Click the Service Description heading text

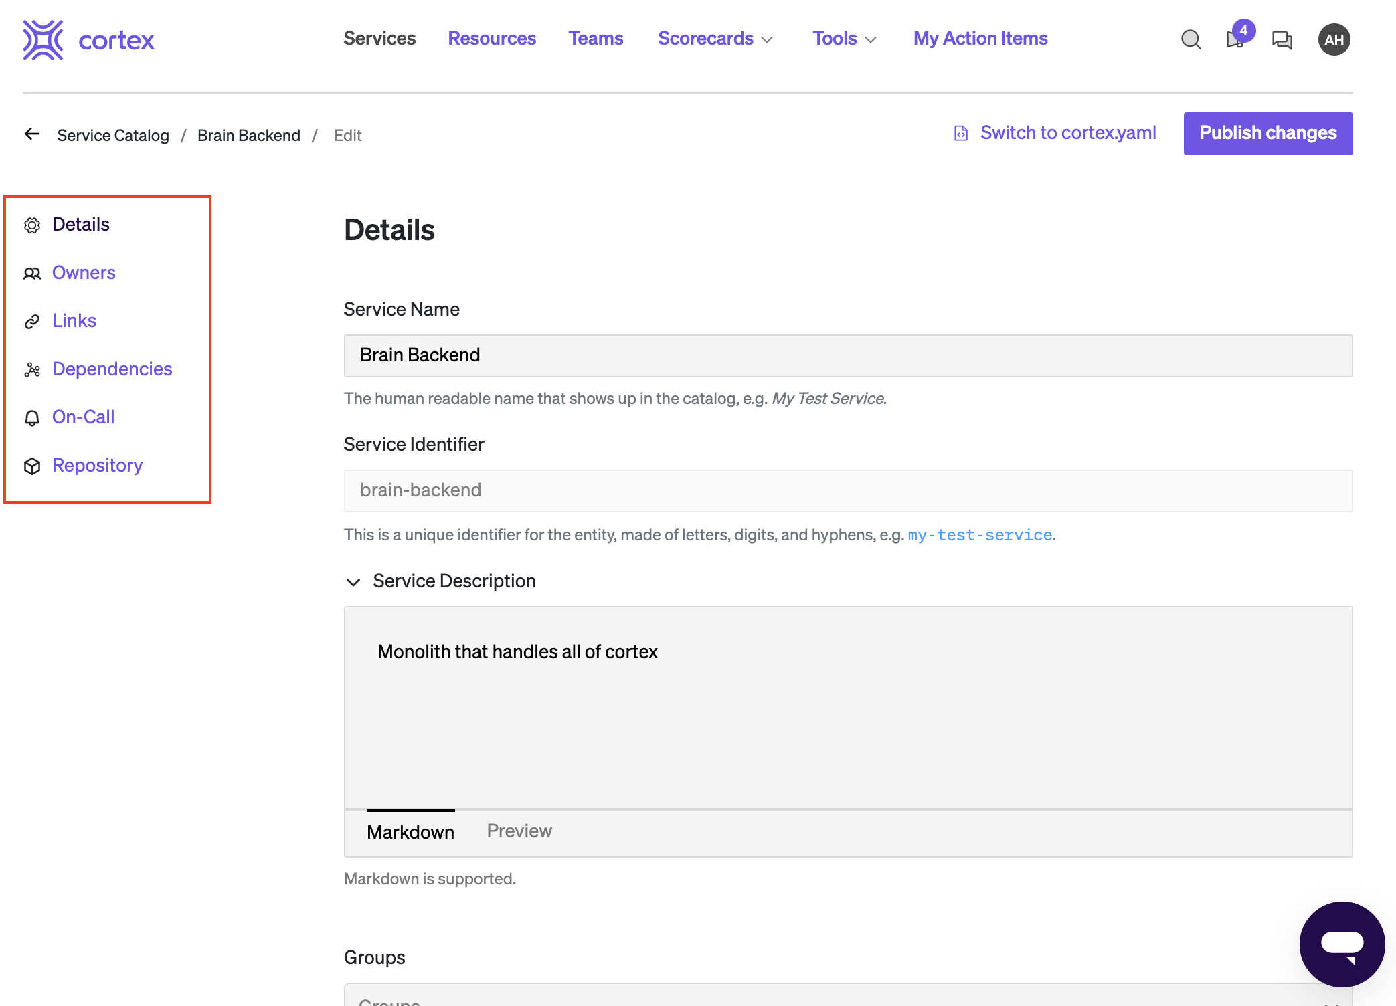click(454, 581)
